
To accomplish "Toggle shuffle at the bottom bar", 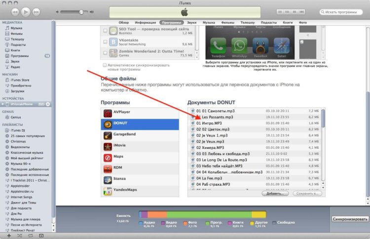I will [20, 236].
